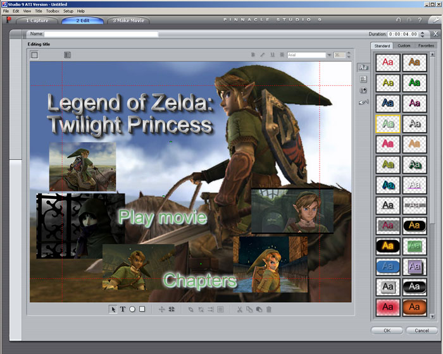Open the Edit menu
This screenshot has width=443, height=354.
16,11
